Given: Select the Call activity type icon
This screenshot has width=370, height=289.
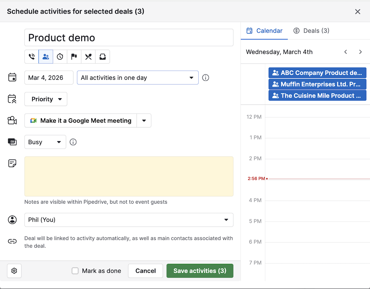Looking at the screenshot, I should click(x=32, y=57).
